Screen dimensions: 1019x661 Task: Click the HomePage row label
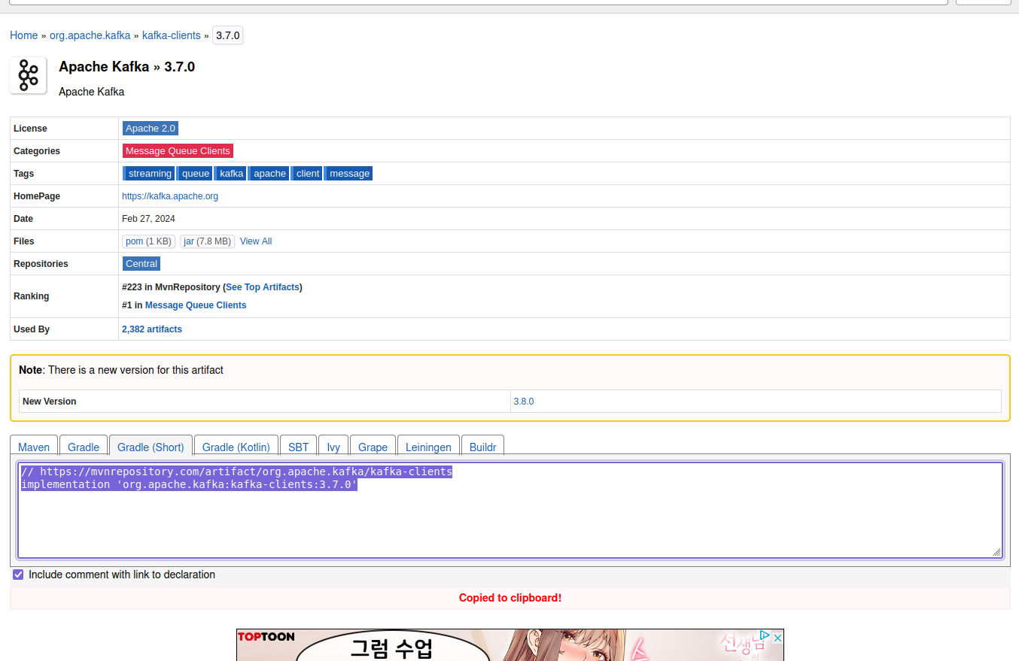[x=37, y=196]
